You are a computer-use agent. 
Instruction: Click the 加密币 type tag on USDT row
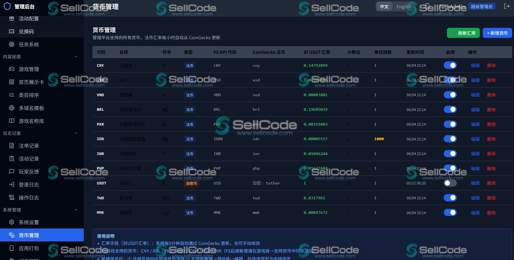191,183
